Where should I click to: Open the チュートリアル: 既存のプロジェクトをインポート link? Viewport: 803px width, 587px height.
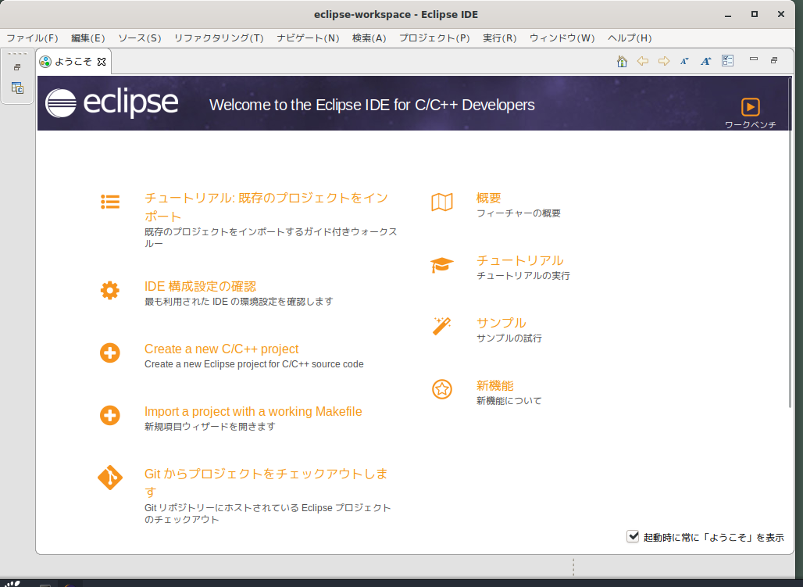266,206
